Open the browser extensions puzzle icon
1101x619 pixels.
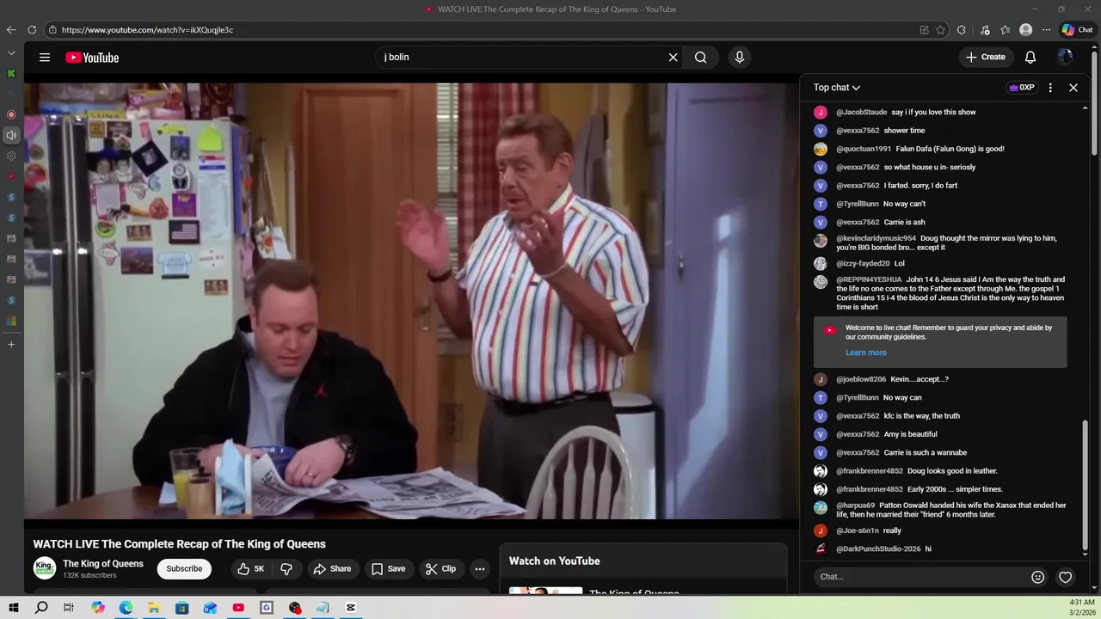[962, 30]
